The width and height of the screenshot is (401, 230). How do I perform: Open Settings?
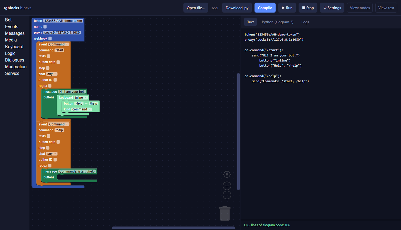[x=332, y=8]
